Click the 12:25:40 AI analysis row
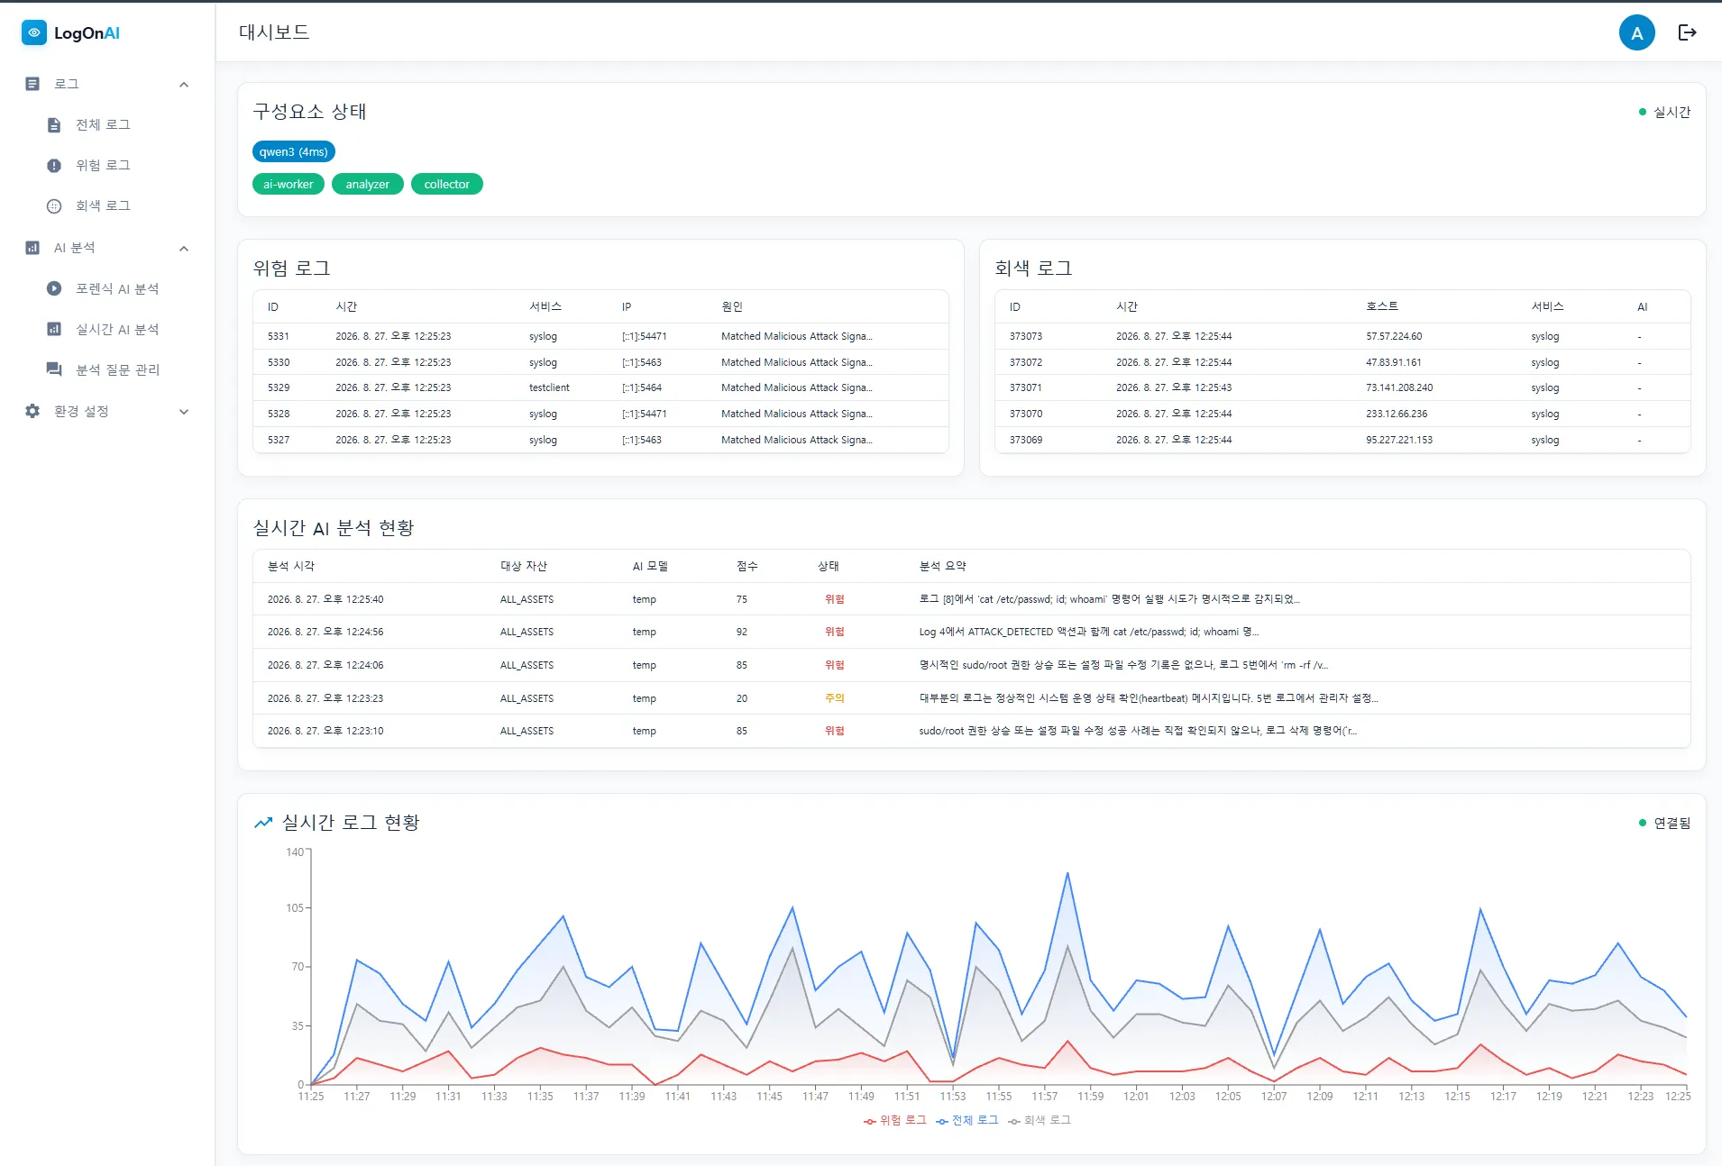This screenshot has height=1166, width=1722. tap(972, 599)
